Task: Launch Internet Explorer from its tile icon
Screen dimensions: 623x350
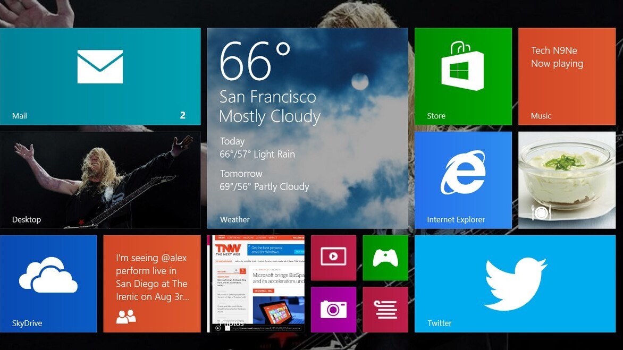Action: [462, 172]
